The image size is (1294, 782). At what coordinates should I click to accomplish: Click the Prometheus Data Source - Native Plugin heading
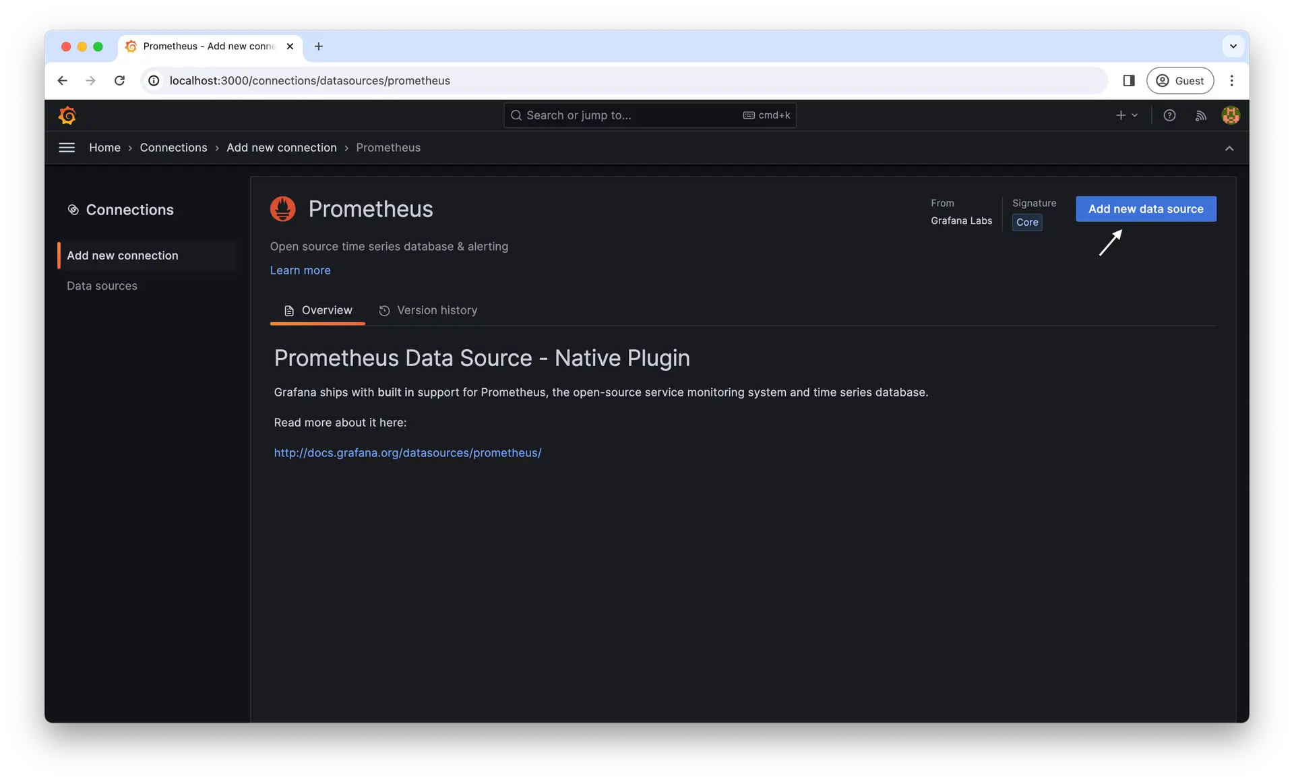(x=481, y=358)
